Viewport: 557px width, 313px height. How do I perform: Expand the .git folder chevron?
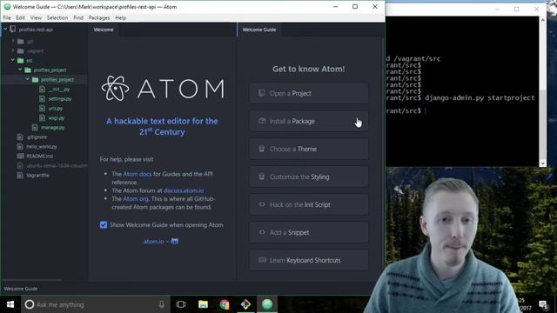[x=13, y=41]
